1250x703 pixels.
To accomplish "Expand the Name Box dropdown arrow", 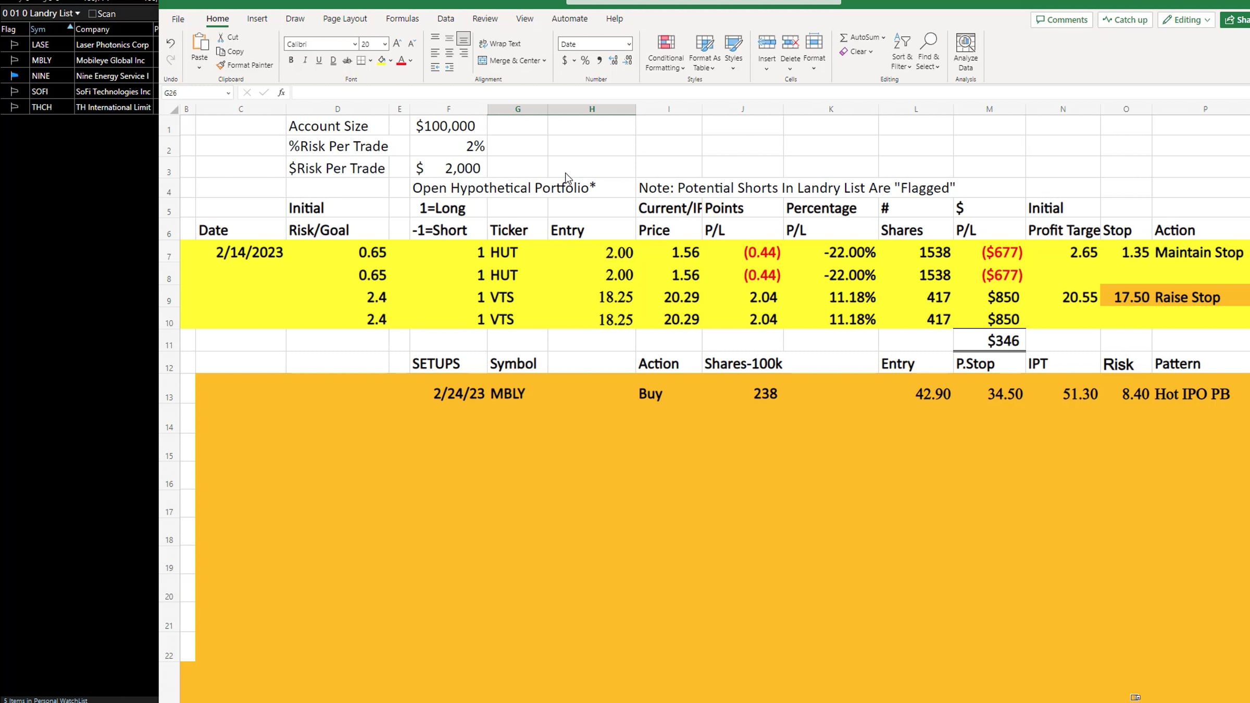I will (228, 93).
